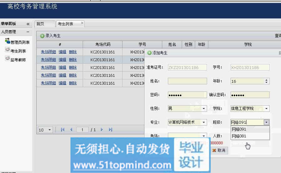Image resolution: width=281 pixels, height=173 pixels.
Task: Click the 取消 button
Action: point(219,150)
